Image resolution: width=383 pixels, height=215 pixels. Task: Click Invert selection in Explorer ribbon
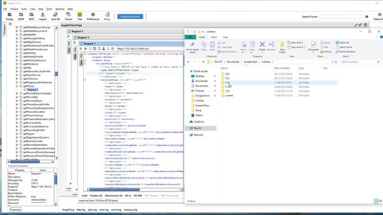tap(345, 52)
